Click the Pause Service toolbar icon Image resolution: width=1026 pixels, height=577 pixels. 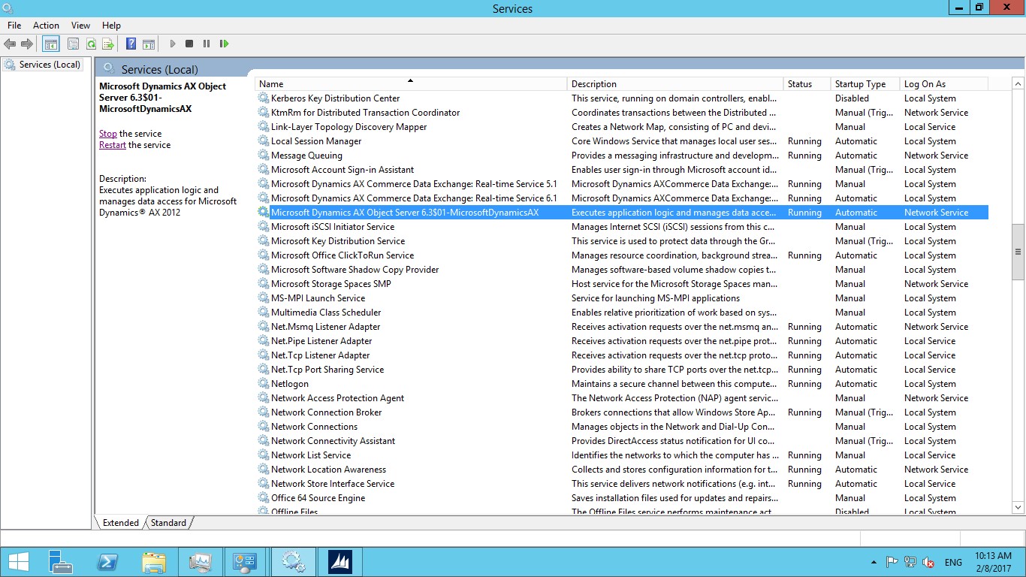point(207,44)
